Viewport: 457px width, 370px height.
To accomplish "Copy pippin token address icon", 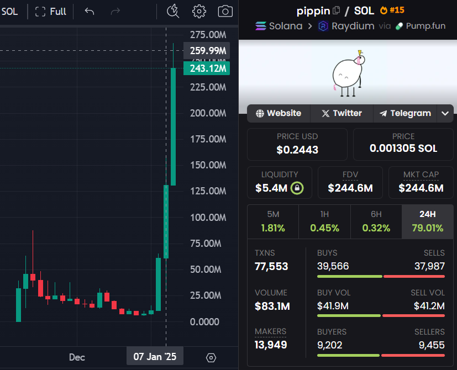I will (x=336, y=10).
